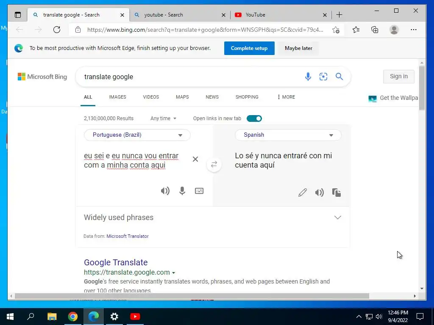Viewport: 434px width, 325px height.
Task: Click in the Bing search input field
Action: click(191, 77)
